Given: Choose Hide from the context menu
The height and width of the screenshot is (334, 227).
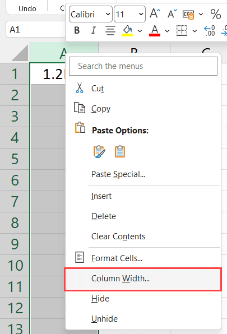Looking at the screenshot, I should (x=143, y=299).
